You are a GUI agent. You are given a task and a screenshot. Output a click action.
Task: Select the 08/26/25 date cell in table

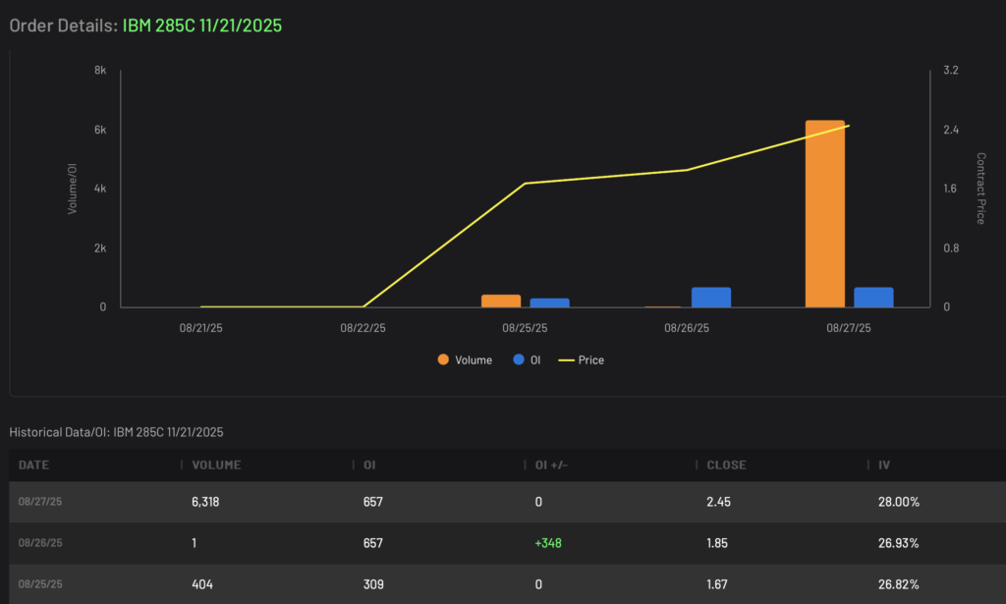[x=40, y=543]
